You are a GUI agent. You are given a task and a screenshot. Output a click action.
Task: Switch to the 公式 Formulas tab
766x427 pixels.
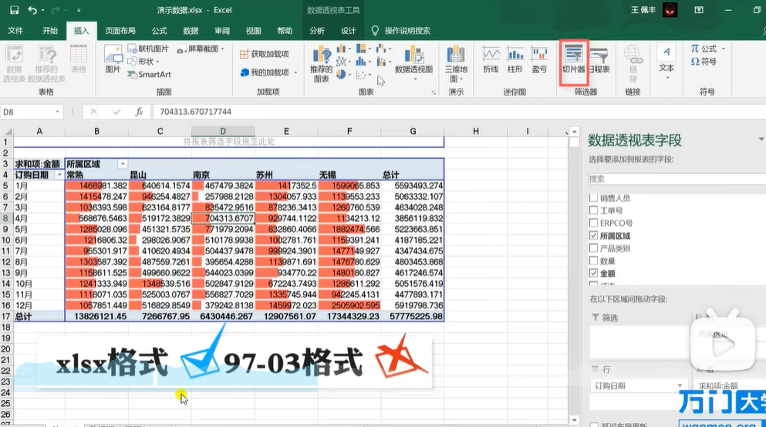click(x=159, y=31)
